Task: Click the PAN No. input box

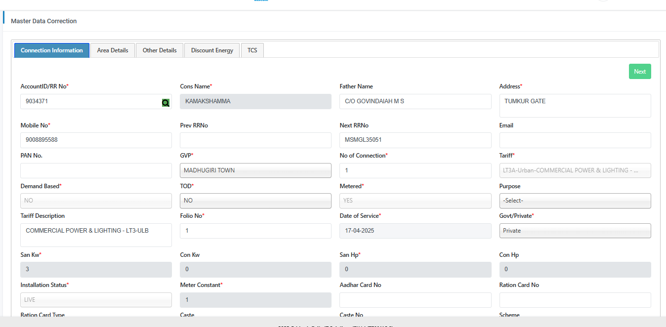Action: tap(96, 170)
